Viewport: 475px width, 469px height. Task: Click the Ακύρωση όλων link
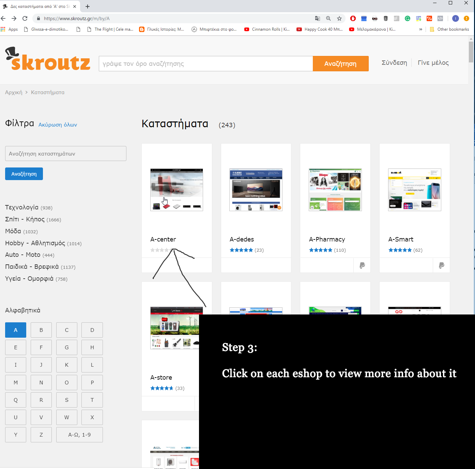(x=58, y=125)
